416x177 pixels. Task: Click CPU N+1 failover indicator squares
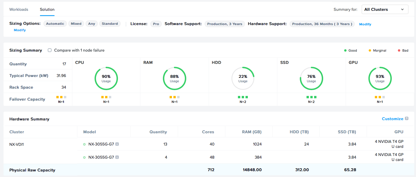point(106,97)
